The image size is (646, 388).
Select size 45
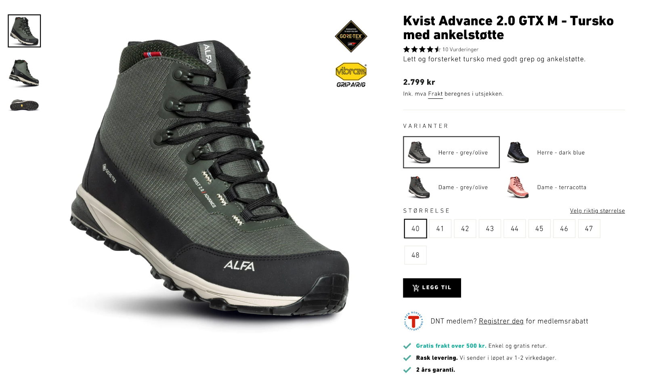(x=539, y=229)
